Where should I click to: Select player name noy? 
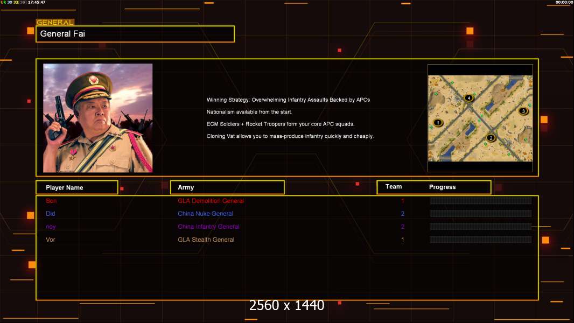click(x=51, y=227)
